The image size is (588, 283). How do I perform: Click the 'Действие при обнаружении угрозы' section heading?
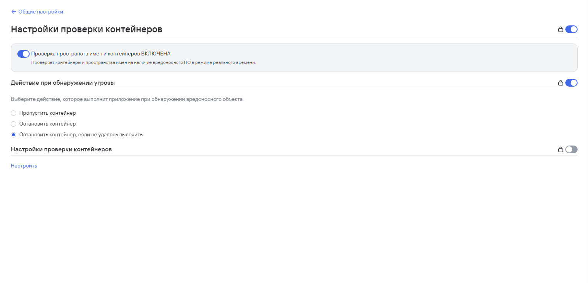point(63,83)
